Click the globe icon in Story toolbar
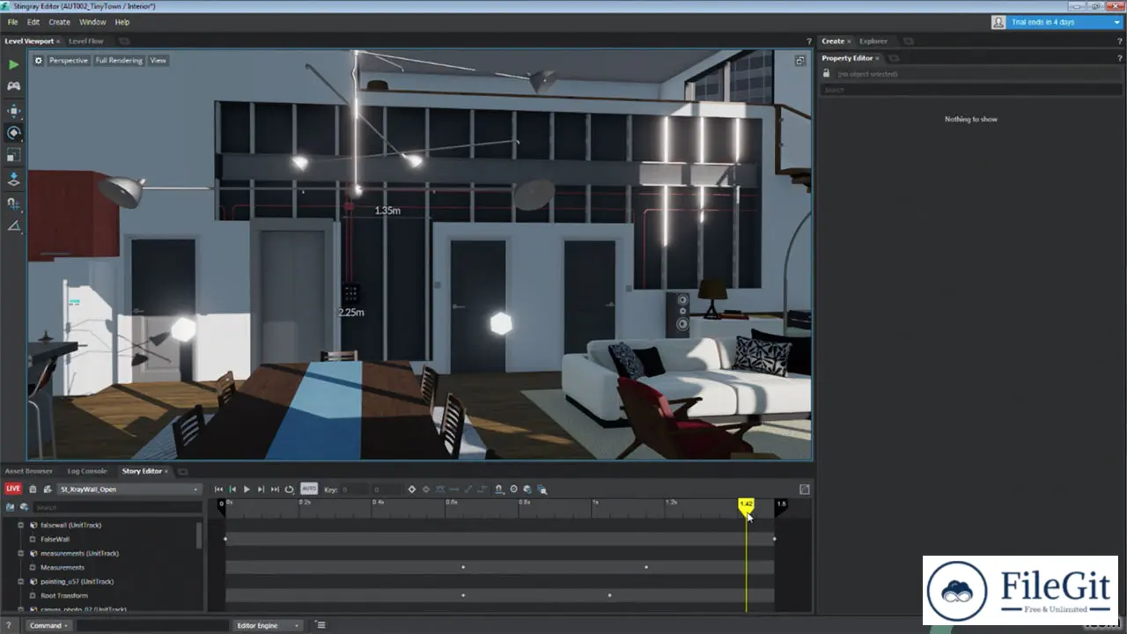 [527, 490]
